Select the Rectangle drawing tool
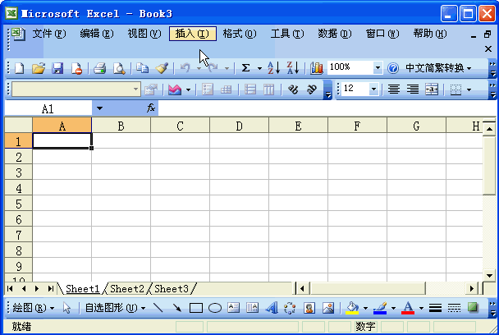The height and width of the screenshot is (335, 499). tap(196, 308)
